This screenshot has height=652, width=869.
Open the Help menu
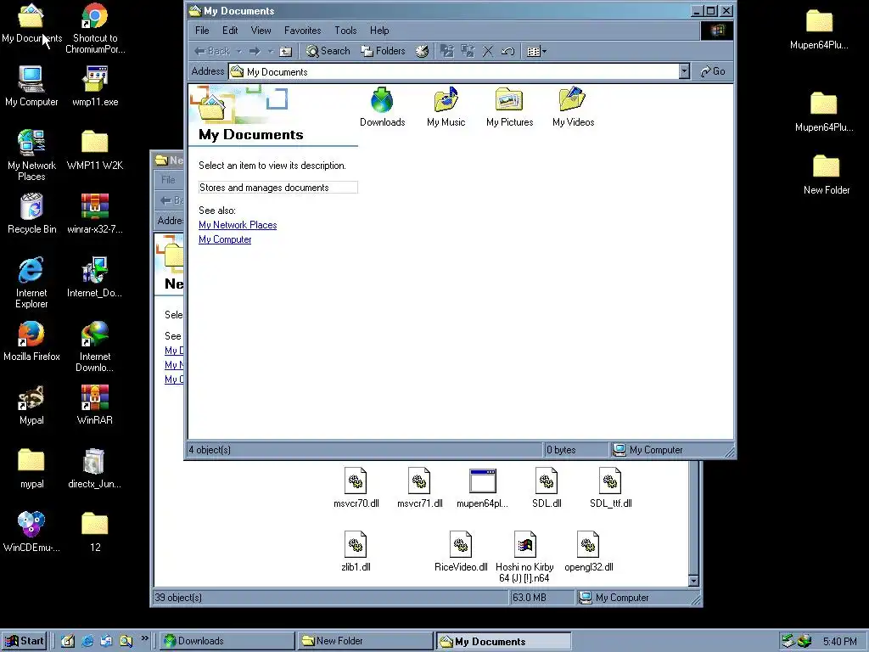[379, 31]
